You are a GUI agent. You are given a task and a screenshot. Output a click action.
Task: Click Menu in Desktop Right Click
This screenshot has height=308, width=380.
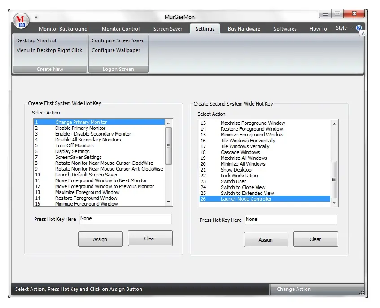coord(49,50)
